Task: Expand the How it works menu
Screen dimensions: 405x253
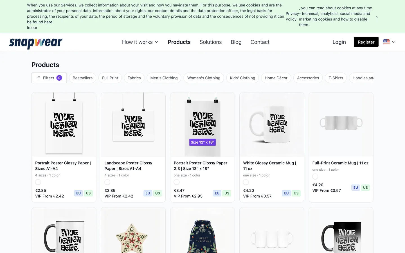Action: (140, 42)
